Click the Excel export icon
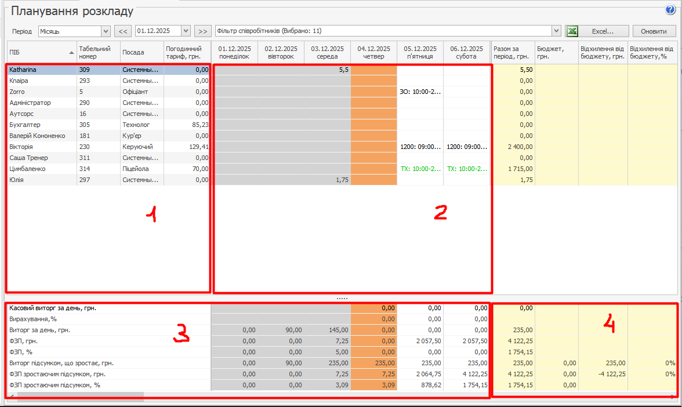Screen dimensions: 682x407 pos(572,31)
